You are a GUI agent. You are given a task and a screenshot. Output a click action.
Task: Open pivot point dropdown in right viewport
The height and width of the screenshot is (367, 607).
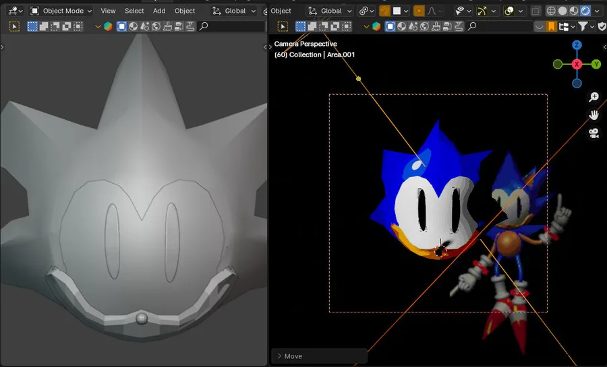point(366,11)
